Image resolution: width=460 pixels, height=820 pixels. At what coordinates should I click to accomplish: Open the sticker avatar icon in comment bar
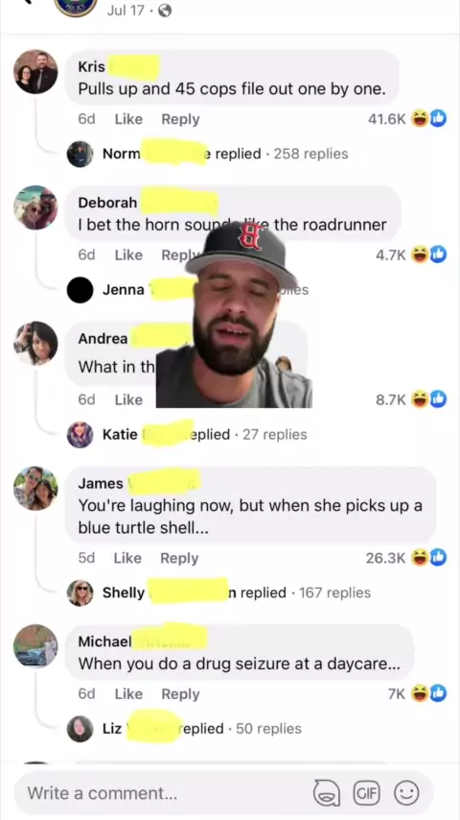(327, 793)
